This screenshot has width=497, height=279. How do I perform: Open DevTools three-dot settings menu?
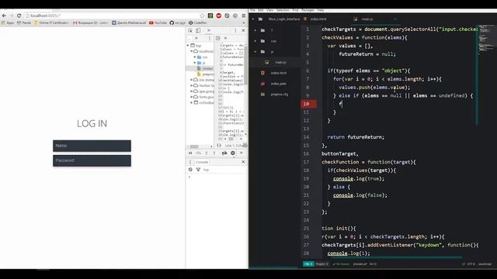click(x=235, y=31)
